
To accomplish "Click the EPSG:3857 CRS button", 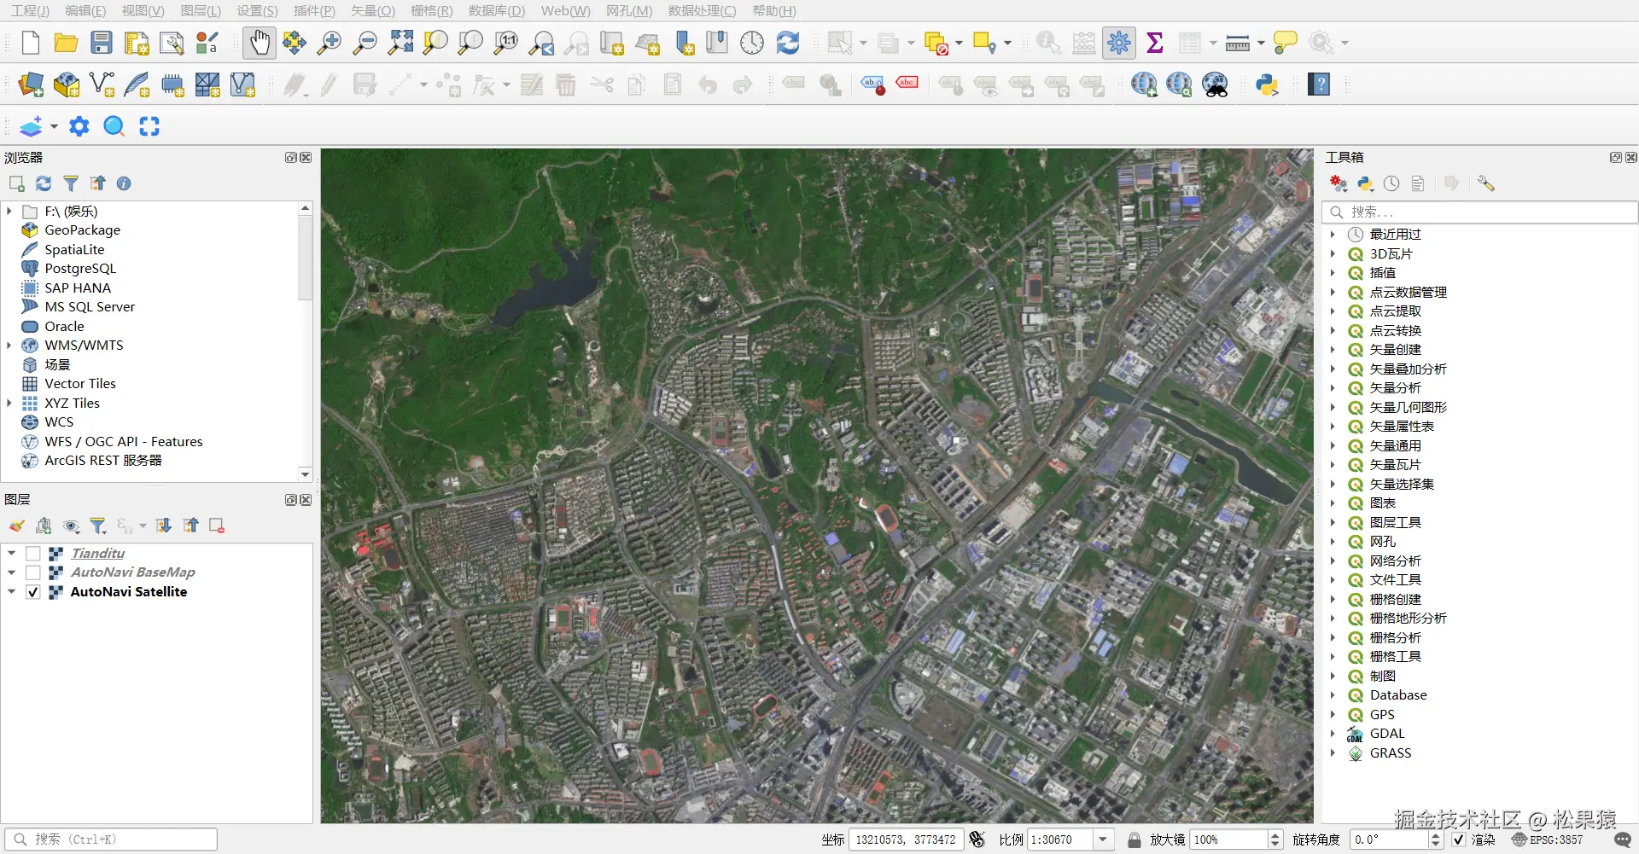I will 1548,839.
